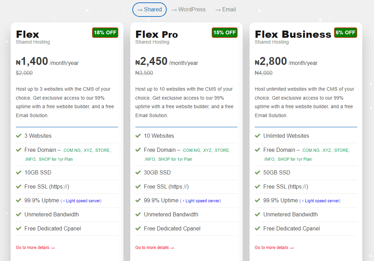Select the Email hosting tab
The width and height of the screenshot is (374, 261).
[x=225, y=10]
